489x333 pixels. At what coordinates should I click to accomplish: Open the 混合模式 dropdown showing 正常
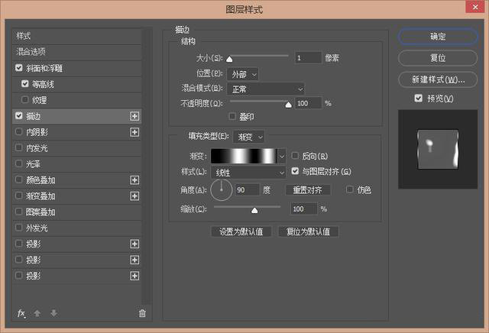[x=266, y=89]
